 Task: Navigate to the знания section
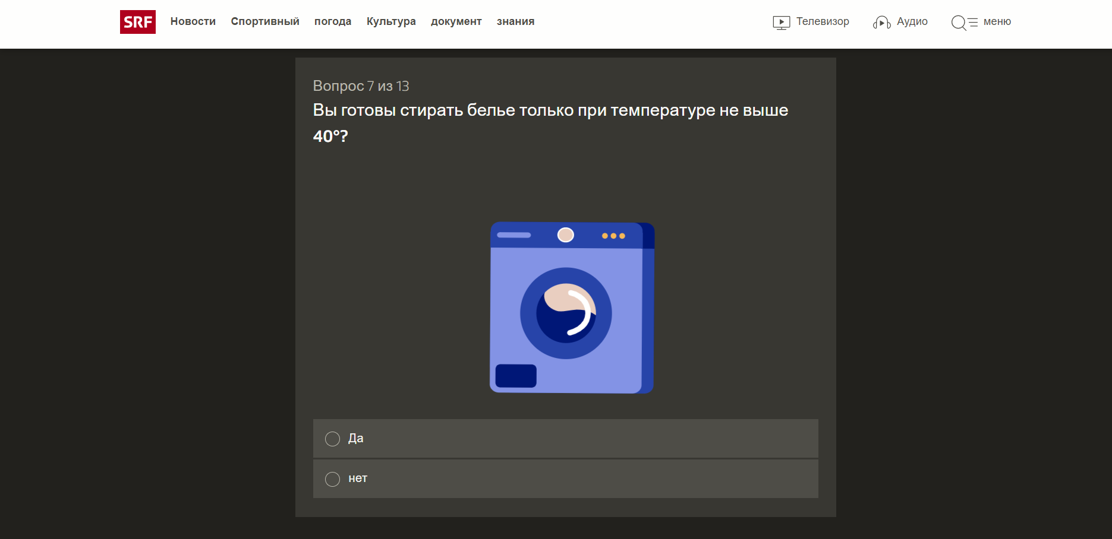515,21
